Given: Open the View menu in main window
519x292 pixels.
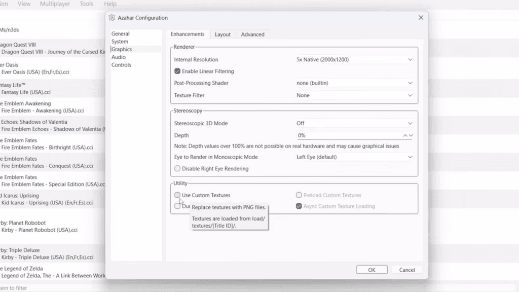Looking at the screenshot, I should [x=24, y=4].
